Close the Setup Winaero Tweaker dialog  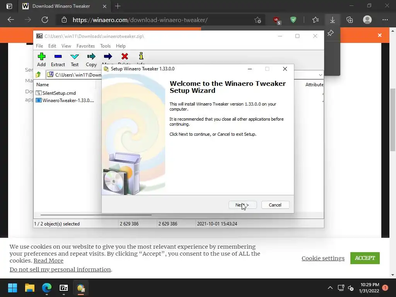[x=285, y=69]
